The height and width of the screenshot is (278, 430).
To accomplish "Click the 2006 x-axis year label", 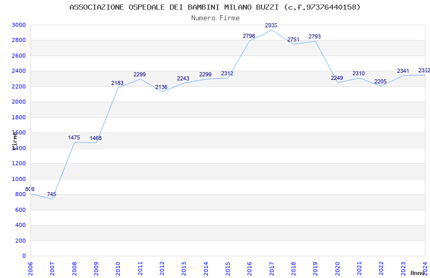I will click(x=30, y=269).
